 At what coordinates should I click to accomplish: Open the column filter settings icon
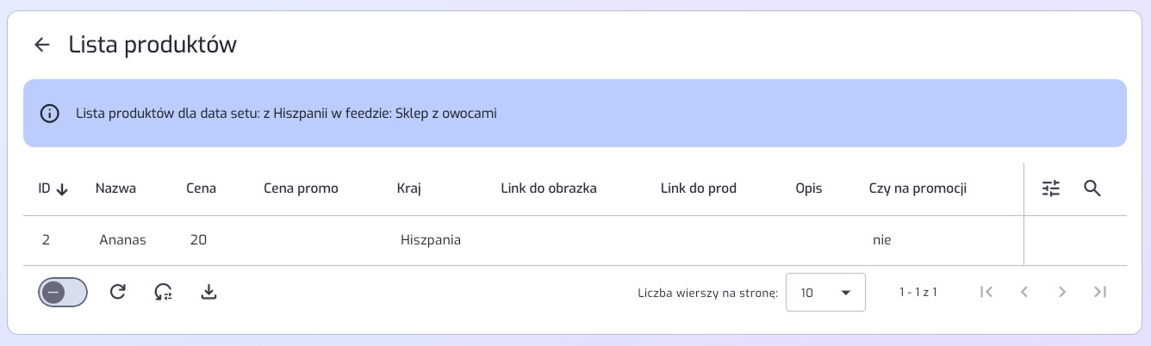tap(1051, 188)
